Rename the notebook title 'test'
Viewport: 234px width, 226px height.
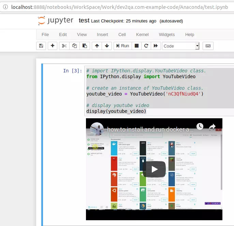tap(84, 20)
